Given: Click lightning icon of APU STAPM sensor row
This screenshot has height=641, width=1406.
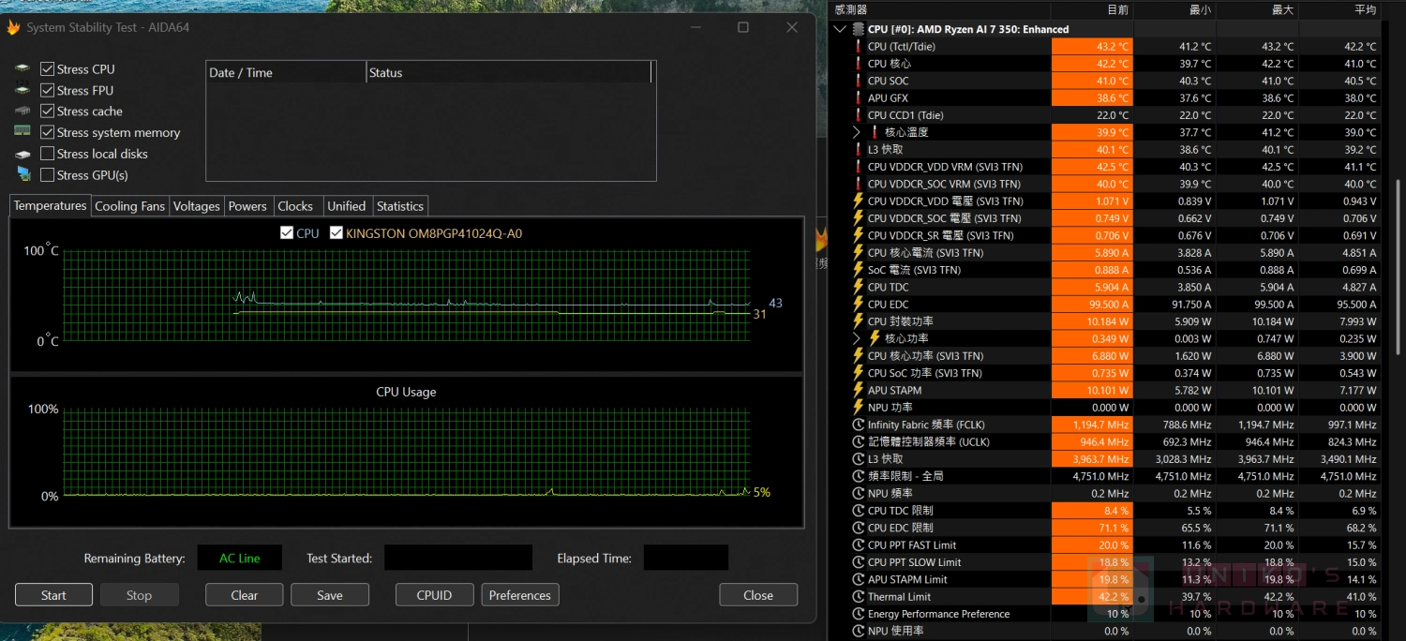Looking at the screenshot, I should [858, 390].
